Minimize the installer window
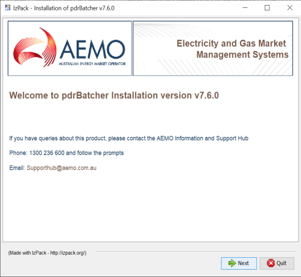Image resolution: width=301 pixels, height=277 pixels. tap(245, 8)
